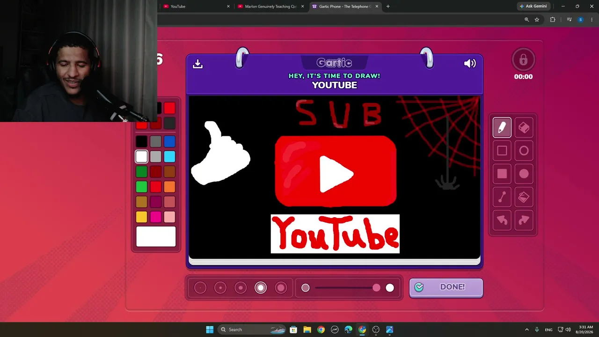Screen dimensions: 599x337
Task: Click the ENG language indicator
Action: (x=548, y=330)
